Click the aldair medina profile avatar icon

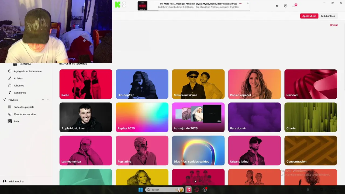point(4,181)
